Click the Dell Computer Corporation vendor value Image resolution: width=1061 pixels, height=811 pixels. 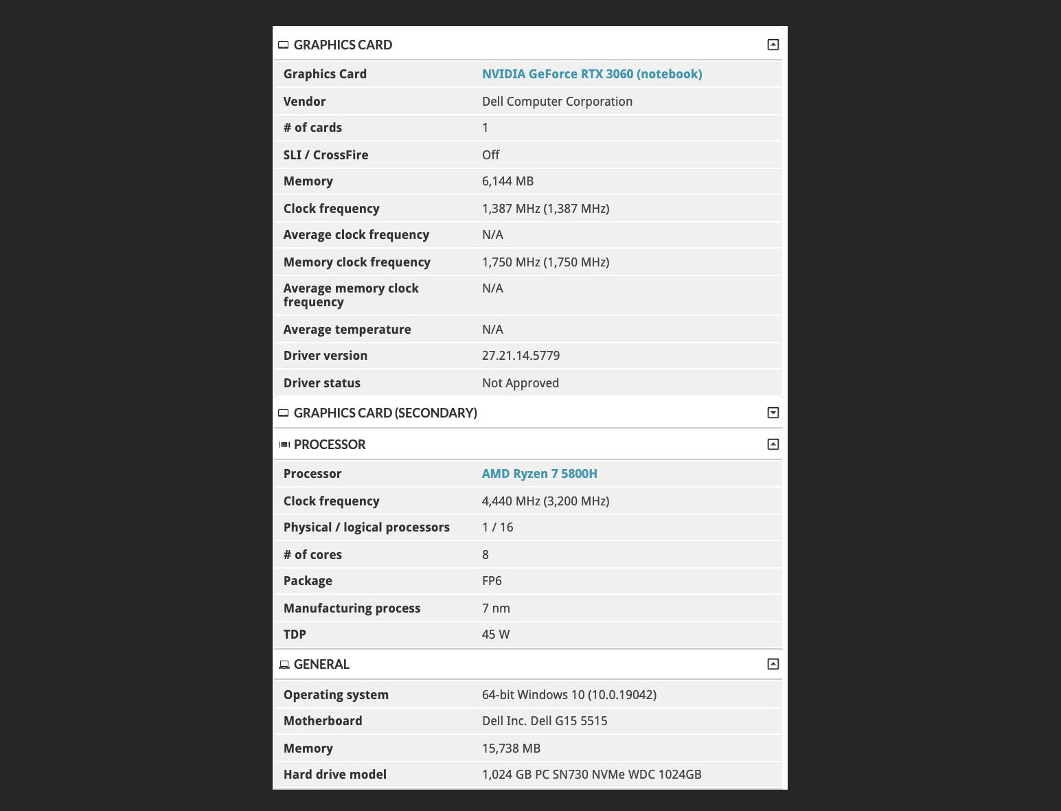pos(557,102)
